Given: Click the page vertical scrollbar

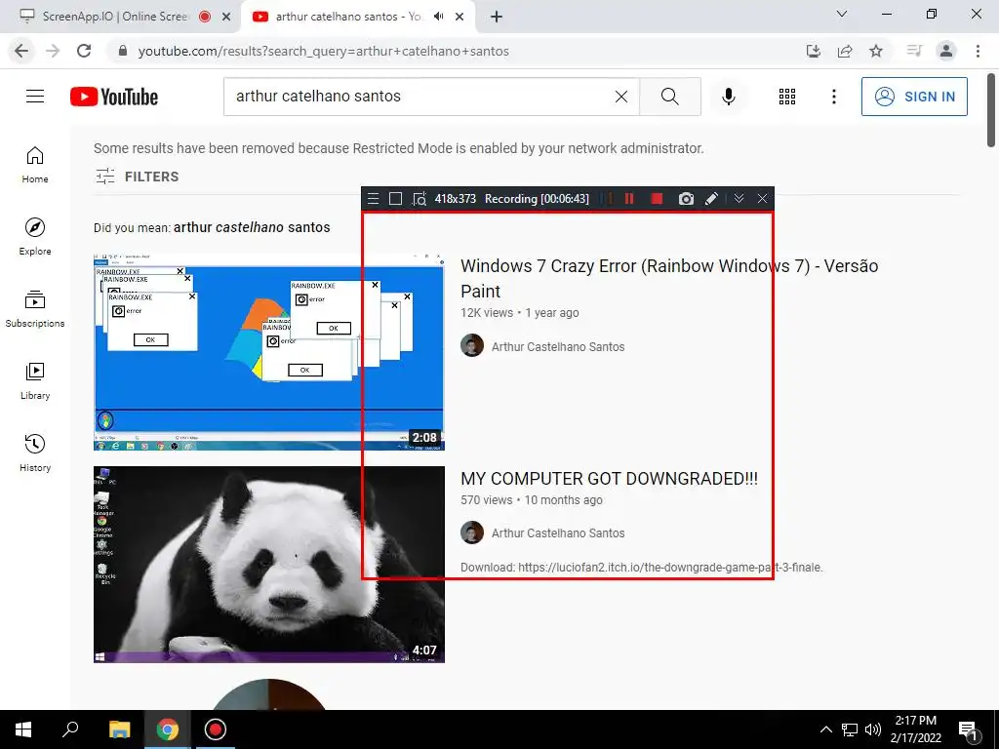Looking at the screenshot, I should tap(992, 109).
